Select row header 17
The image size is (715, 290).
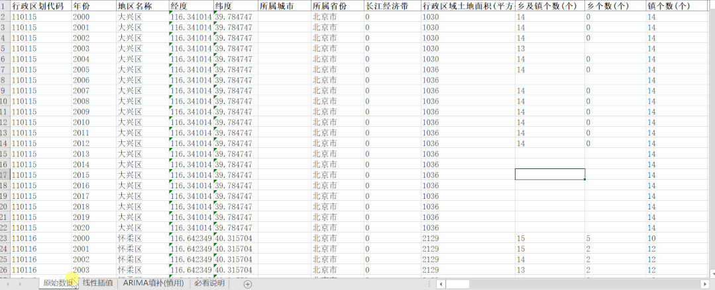(x=5, y=174)
